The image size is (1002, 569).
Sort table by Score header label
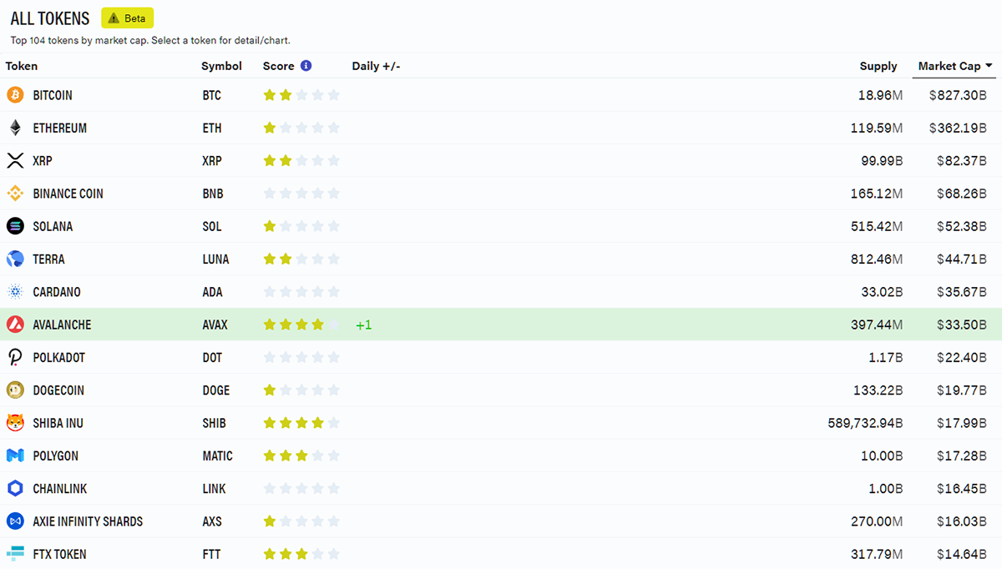279,66
